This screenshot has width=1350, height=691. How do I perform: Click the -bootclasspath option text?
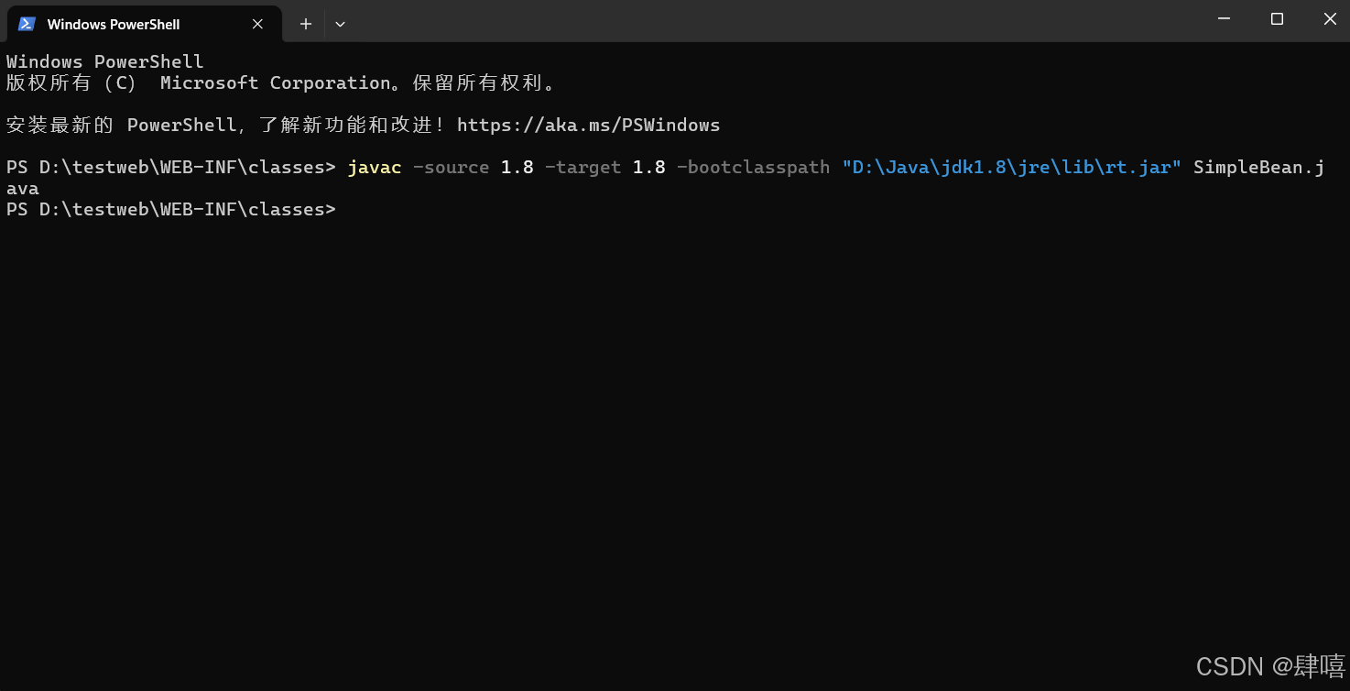click(754, 167)
